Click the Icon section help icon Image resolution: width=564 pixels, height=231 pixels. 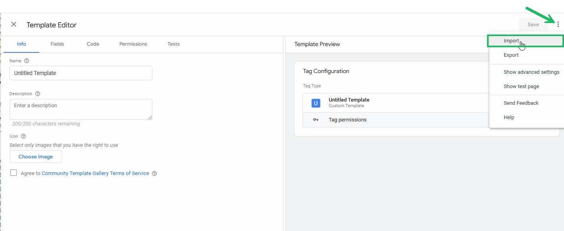(x=23, y=136)
